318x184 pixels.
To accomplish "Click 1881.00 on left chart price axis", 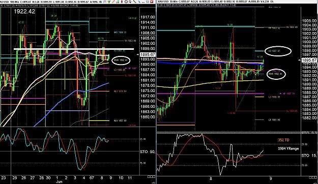I will (148, 80).
